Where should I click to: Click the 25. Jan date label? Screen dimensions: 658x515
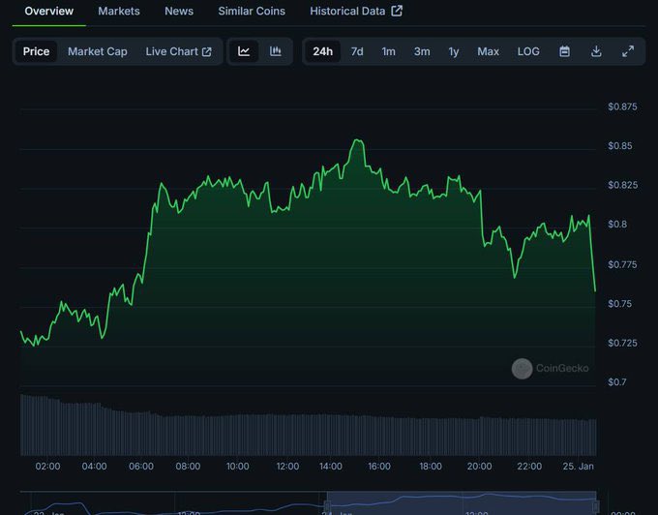(x=578, y=467)
